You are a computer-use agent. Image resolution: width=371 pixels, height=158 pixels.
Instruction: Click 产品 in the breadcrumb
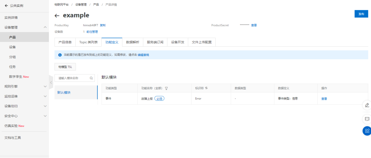click(96, 5)
